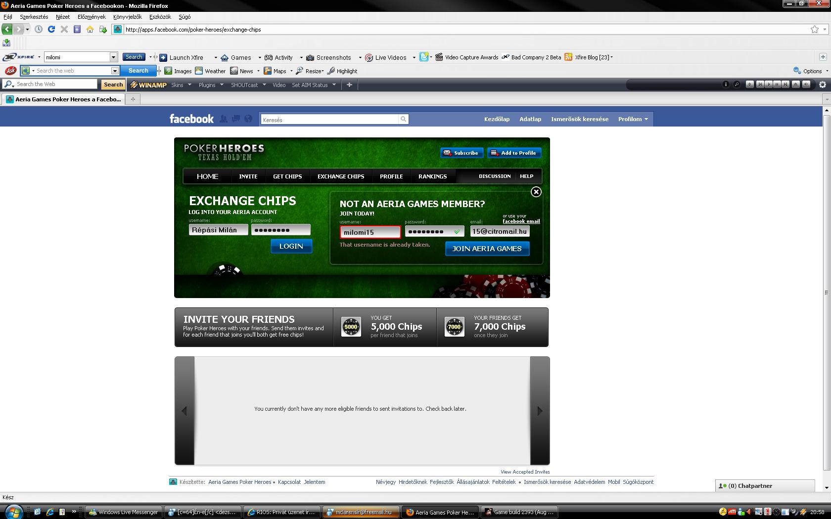831x519 pixels.
Task: Click the LOGIN button
Action: tap(291, 246)
